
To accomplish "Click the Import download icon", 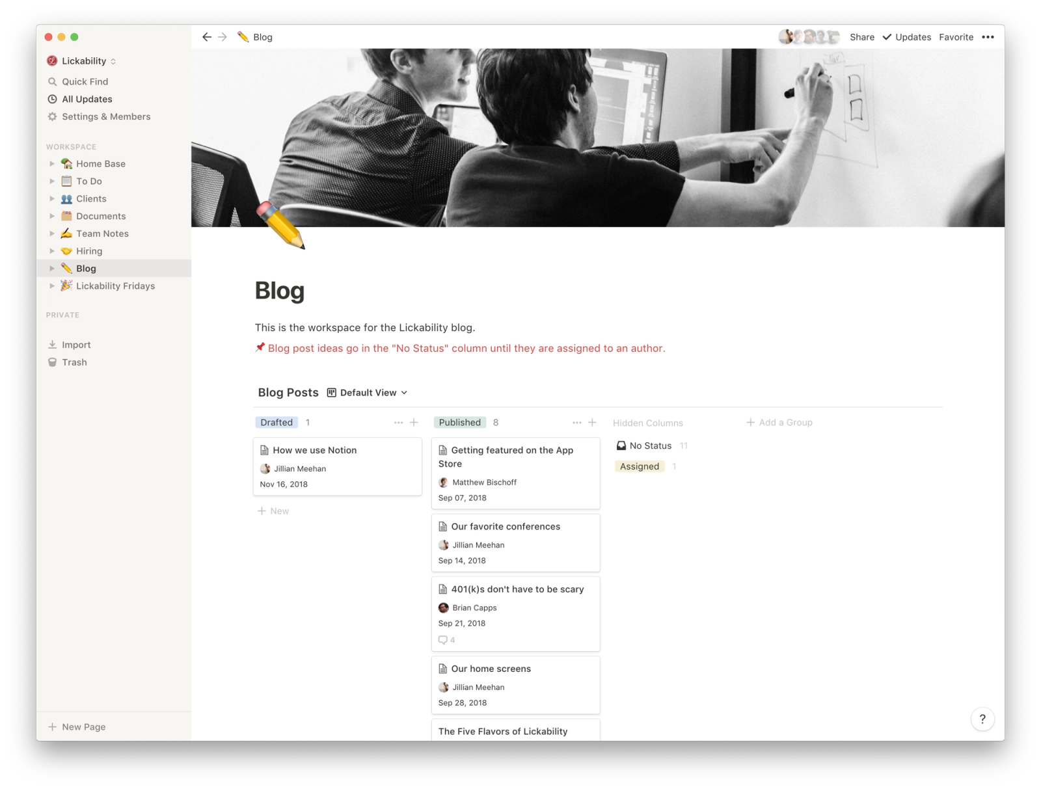I will tap(53, 345).
